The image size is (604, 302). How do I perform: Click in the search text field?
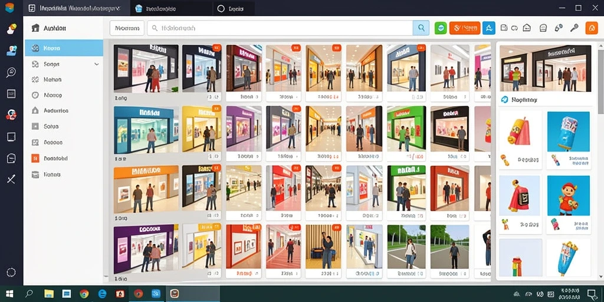[280, 28]
